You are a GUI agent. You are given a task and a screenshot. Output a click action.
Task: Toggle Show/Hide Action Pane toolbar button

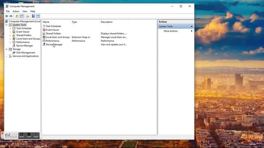[x=38, y=16]
